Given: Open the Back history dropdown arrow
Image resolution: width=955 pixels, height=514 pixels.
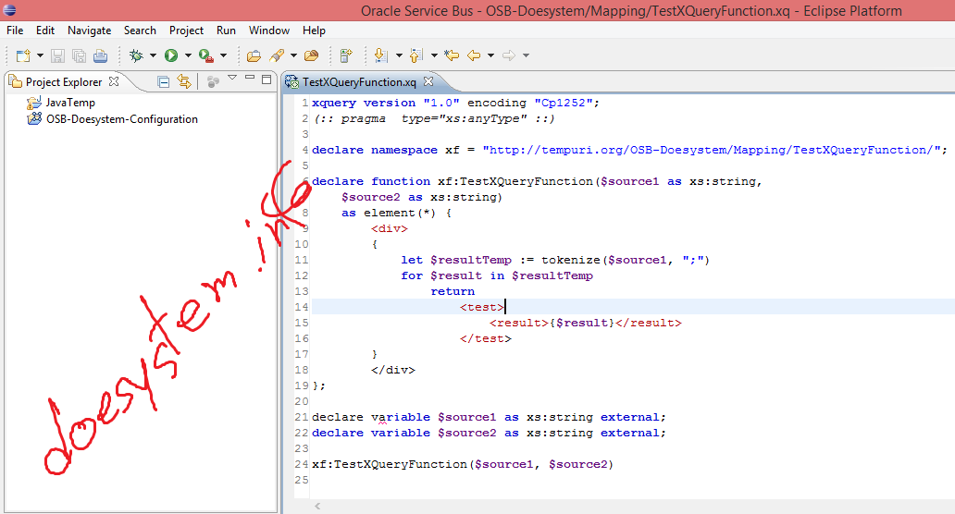Looking at the screenshot, I should pos(490,56).
